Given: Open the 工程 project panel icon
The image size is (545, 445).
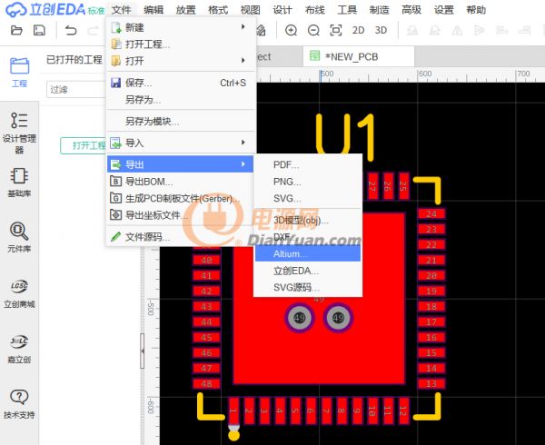Looking at the screenshot, I should pyautogui.click(x=19, y=73).
